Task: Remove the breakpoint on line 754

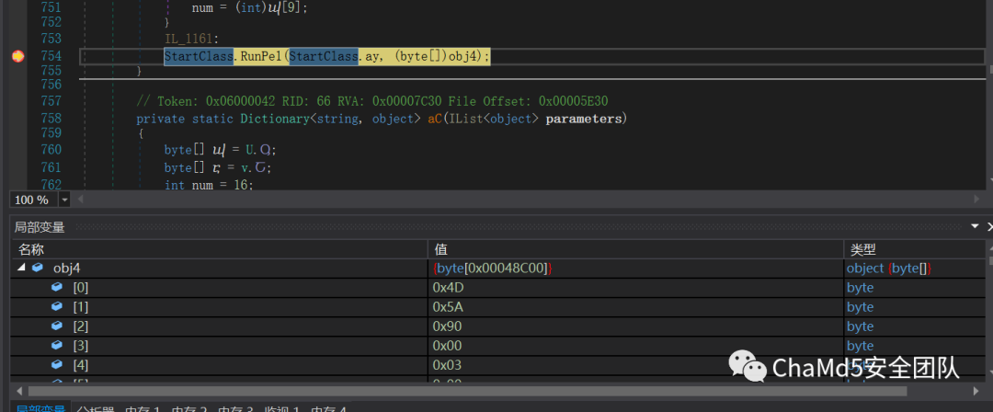Action: (x=17, y=56)
